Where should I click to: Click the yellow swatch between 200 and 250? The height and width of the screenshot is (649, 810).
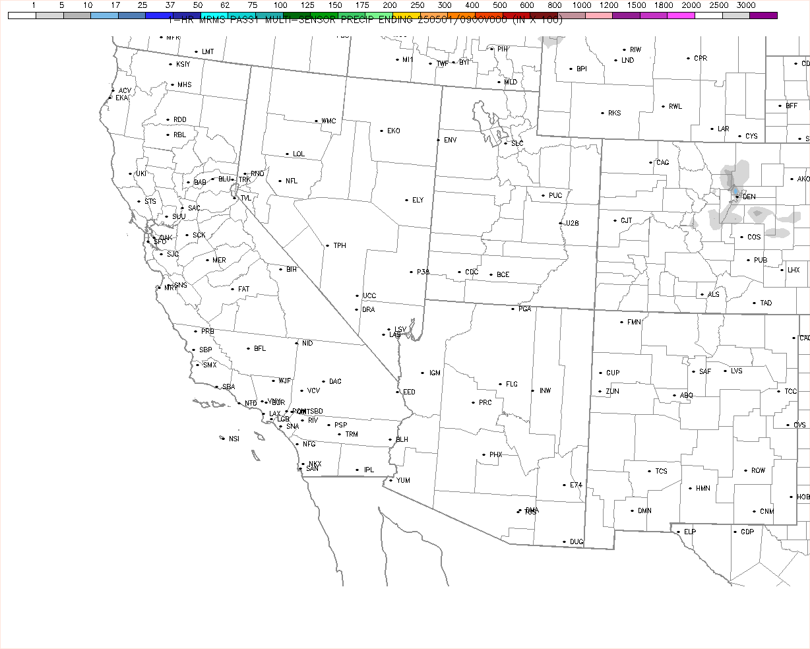pos(406,15)
